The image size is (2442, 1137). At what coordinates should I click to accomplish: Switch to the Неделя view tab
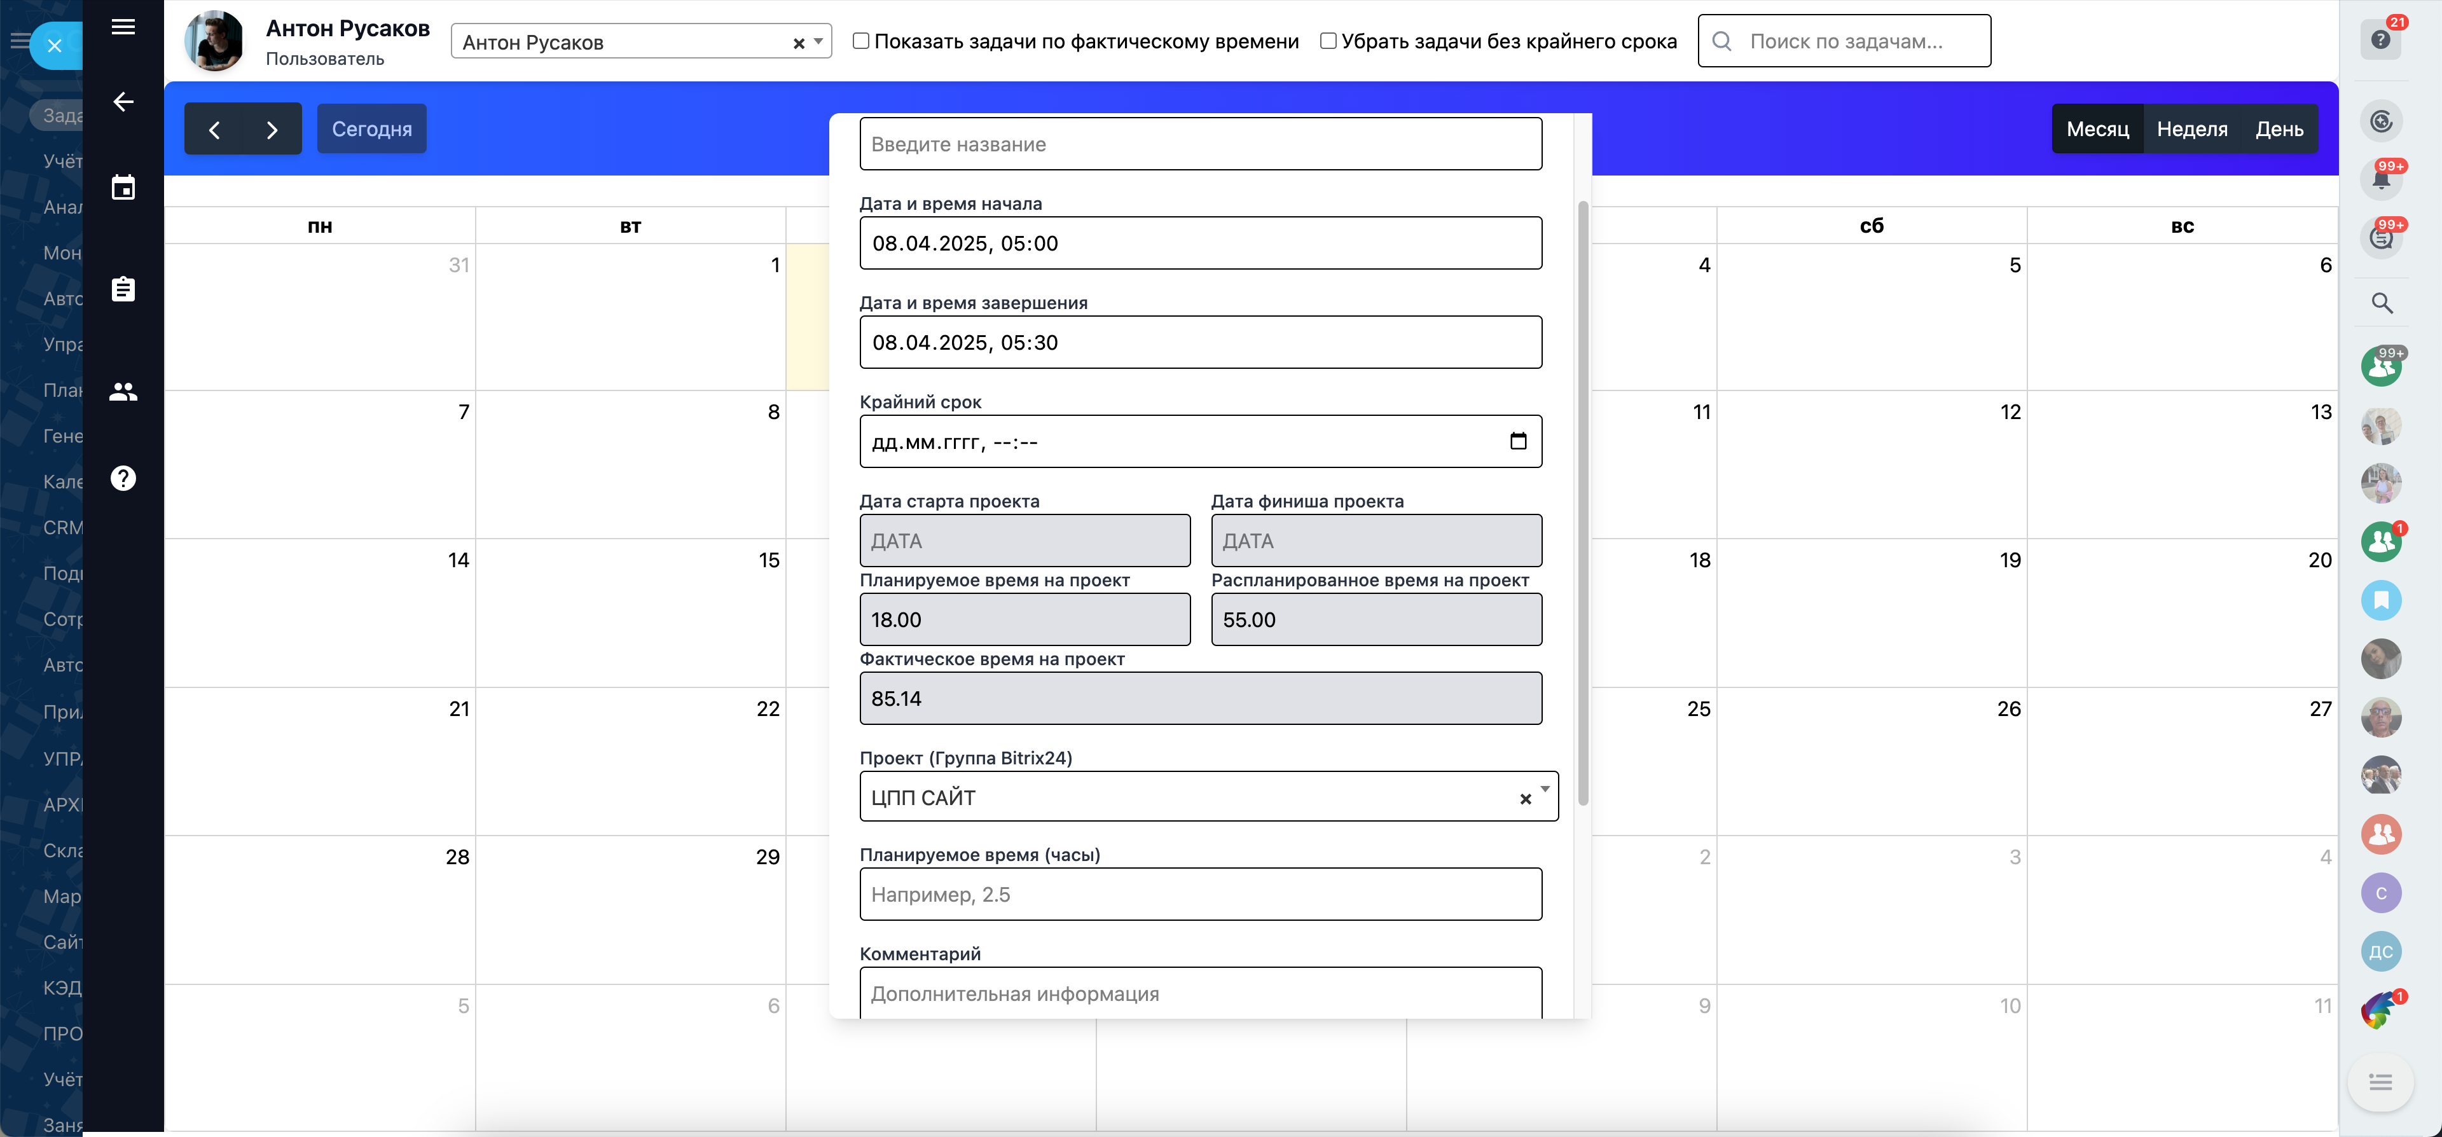pos(2191,129)
